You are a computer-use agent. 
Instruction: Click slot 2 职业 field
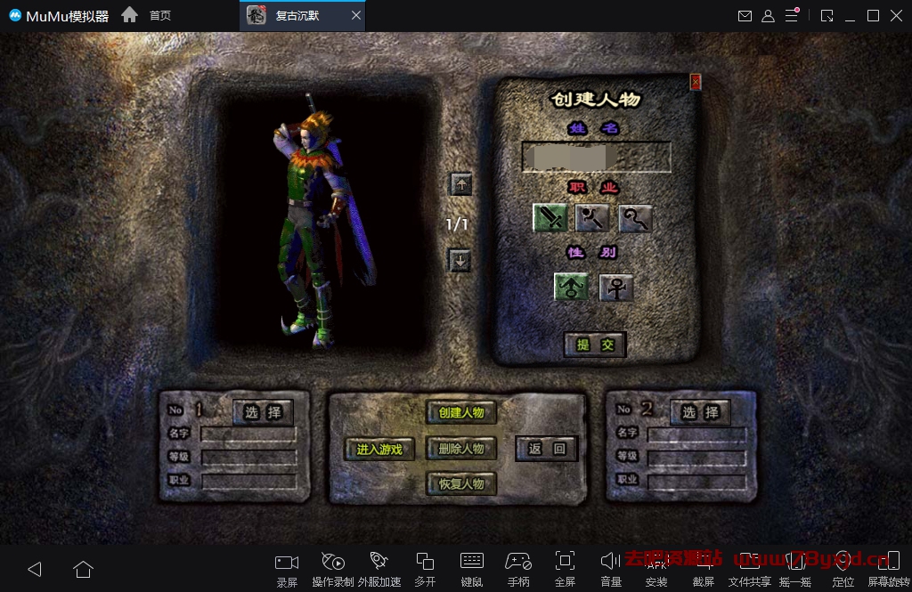pyautogui.click(x=696, y=481)
